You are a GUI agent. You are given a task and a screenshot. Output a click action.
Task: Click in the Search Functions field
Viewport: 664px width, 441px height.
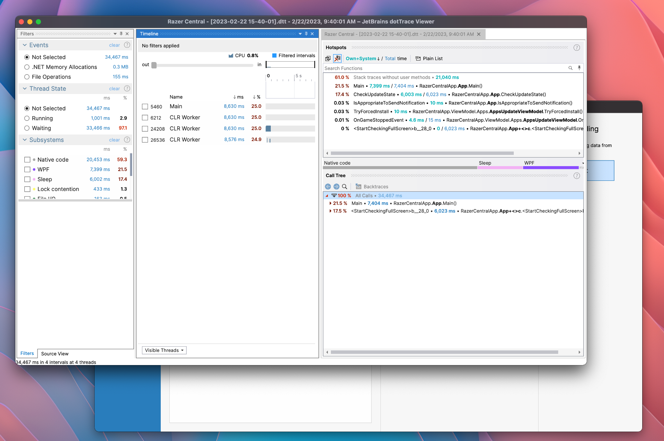(x=445, y=68)
